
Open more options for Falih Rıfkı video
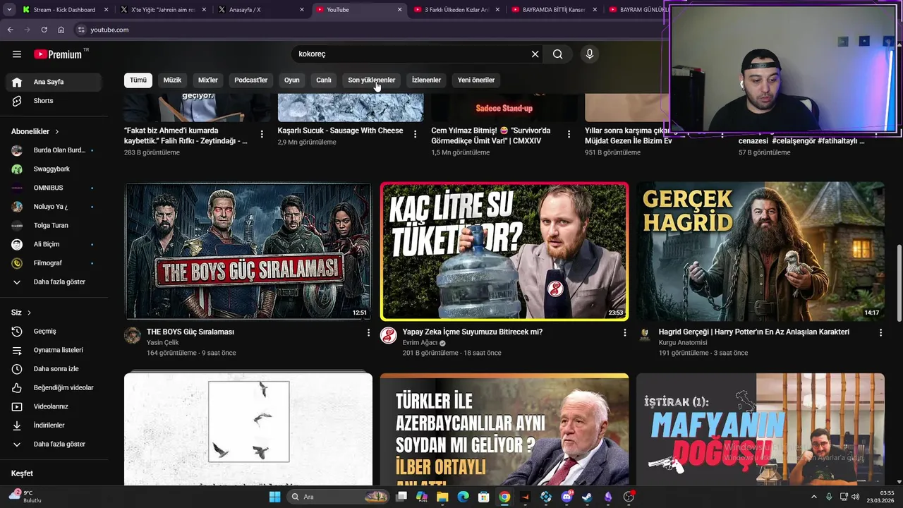click(262, 134)
